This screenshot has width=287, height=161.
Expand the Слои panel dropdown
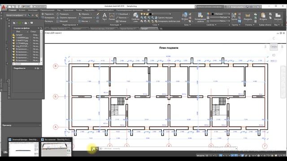[156, 25]
